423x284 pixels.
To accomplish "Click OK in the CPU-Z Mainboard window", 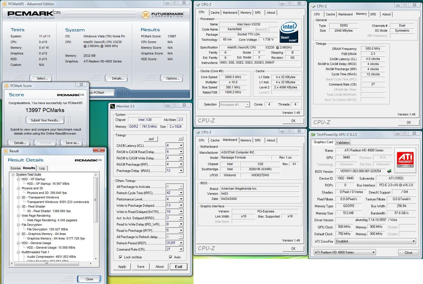I will (293, 249).
